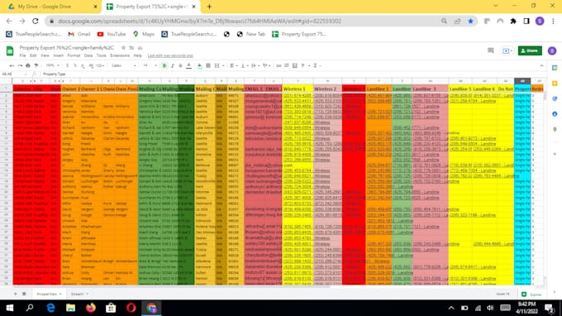Switch to the Sheet1 tab
The height and width of the screenshot is (316, 562).
pos(77,294)
